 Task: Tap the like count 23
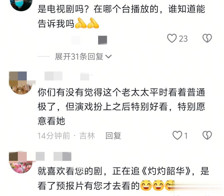pos(183,39)
